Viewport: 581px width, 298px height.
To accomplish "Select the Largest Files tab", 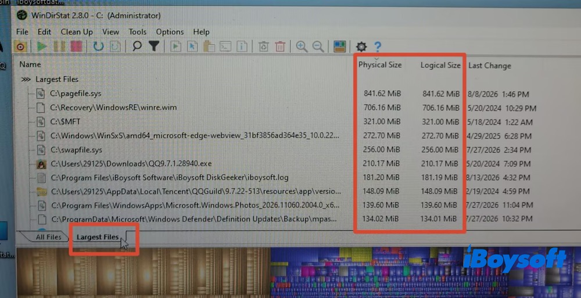I will point(98,237).
